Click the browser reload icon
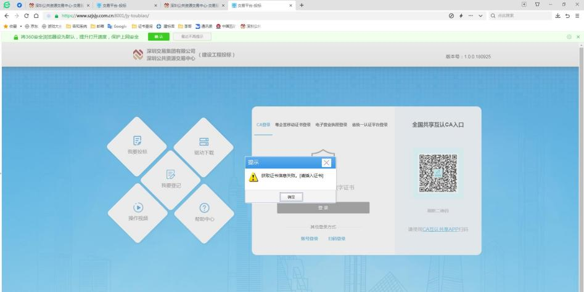 coord(25,15)
